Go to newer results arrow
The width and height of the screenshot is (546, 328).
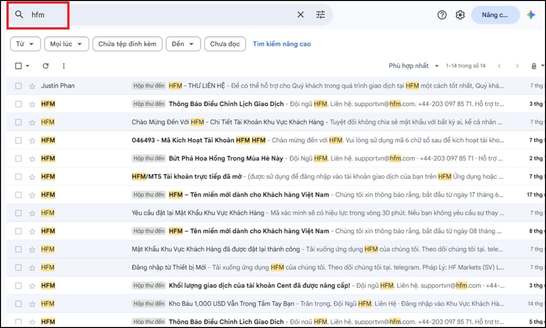coord(499,66)
